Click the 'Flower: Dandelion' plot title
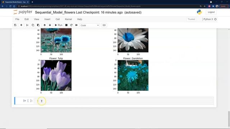 133,58
